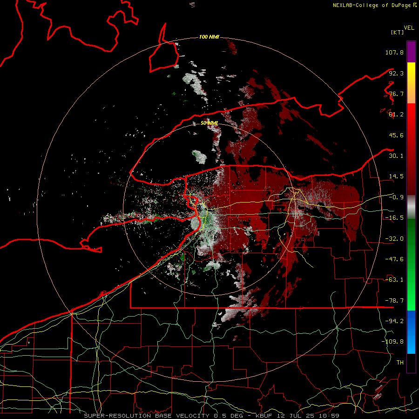Select the -109.8 scale value

(x=392, y=342)
